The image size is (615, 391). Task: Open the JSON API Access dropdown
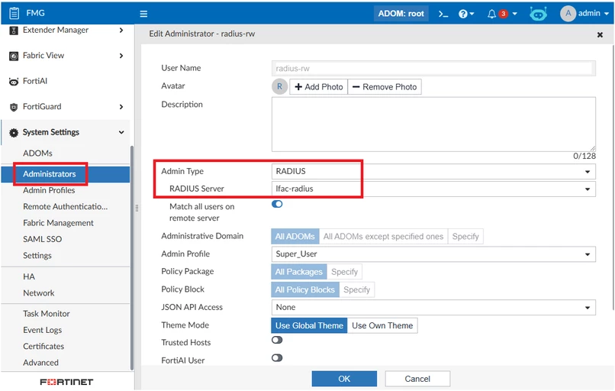coord(433,308)
